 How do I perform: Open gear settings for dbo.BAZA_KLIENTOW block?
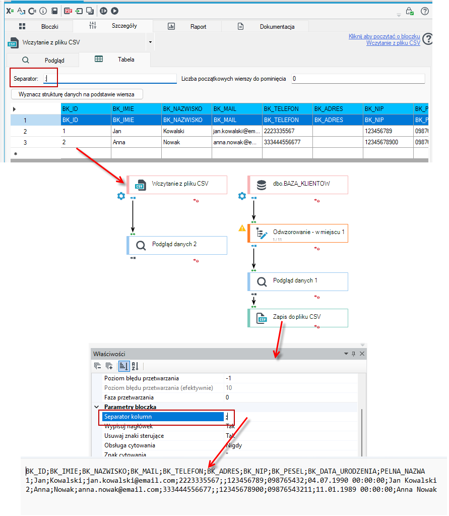pyautogui.click(x=242, y=196)
